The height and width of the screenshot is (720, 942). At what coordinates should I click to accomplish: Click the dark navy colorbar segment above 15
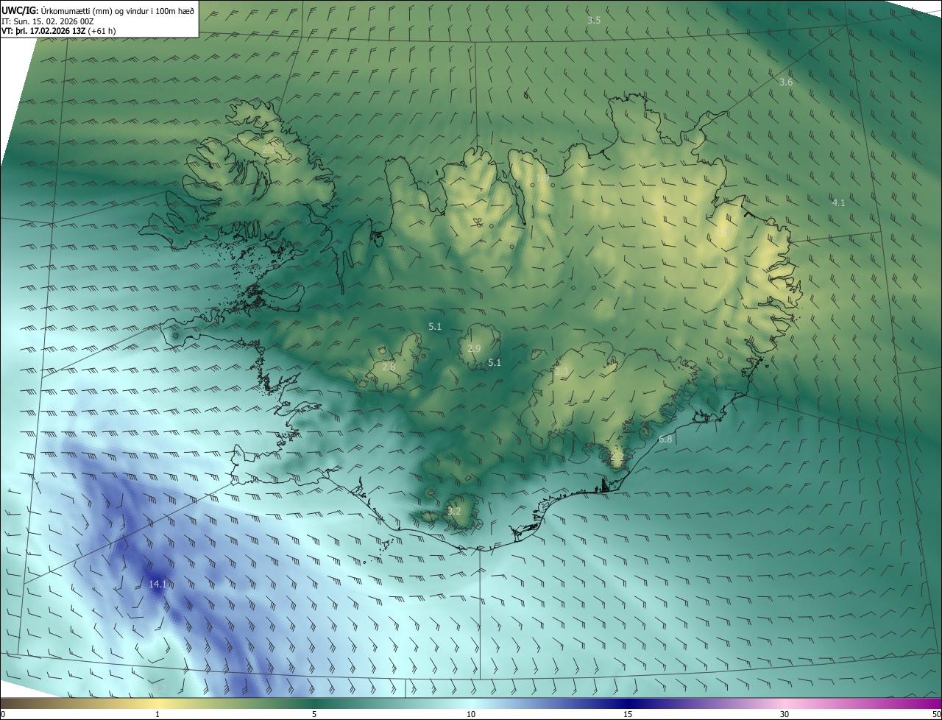point(628,703)
